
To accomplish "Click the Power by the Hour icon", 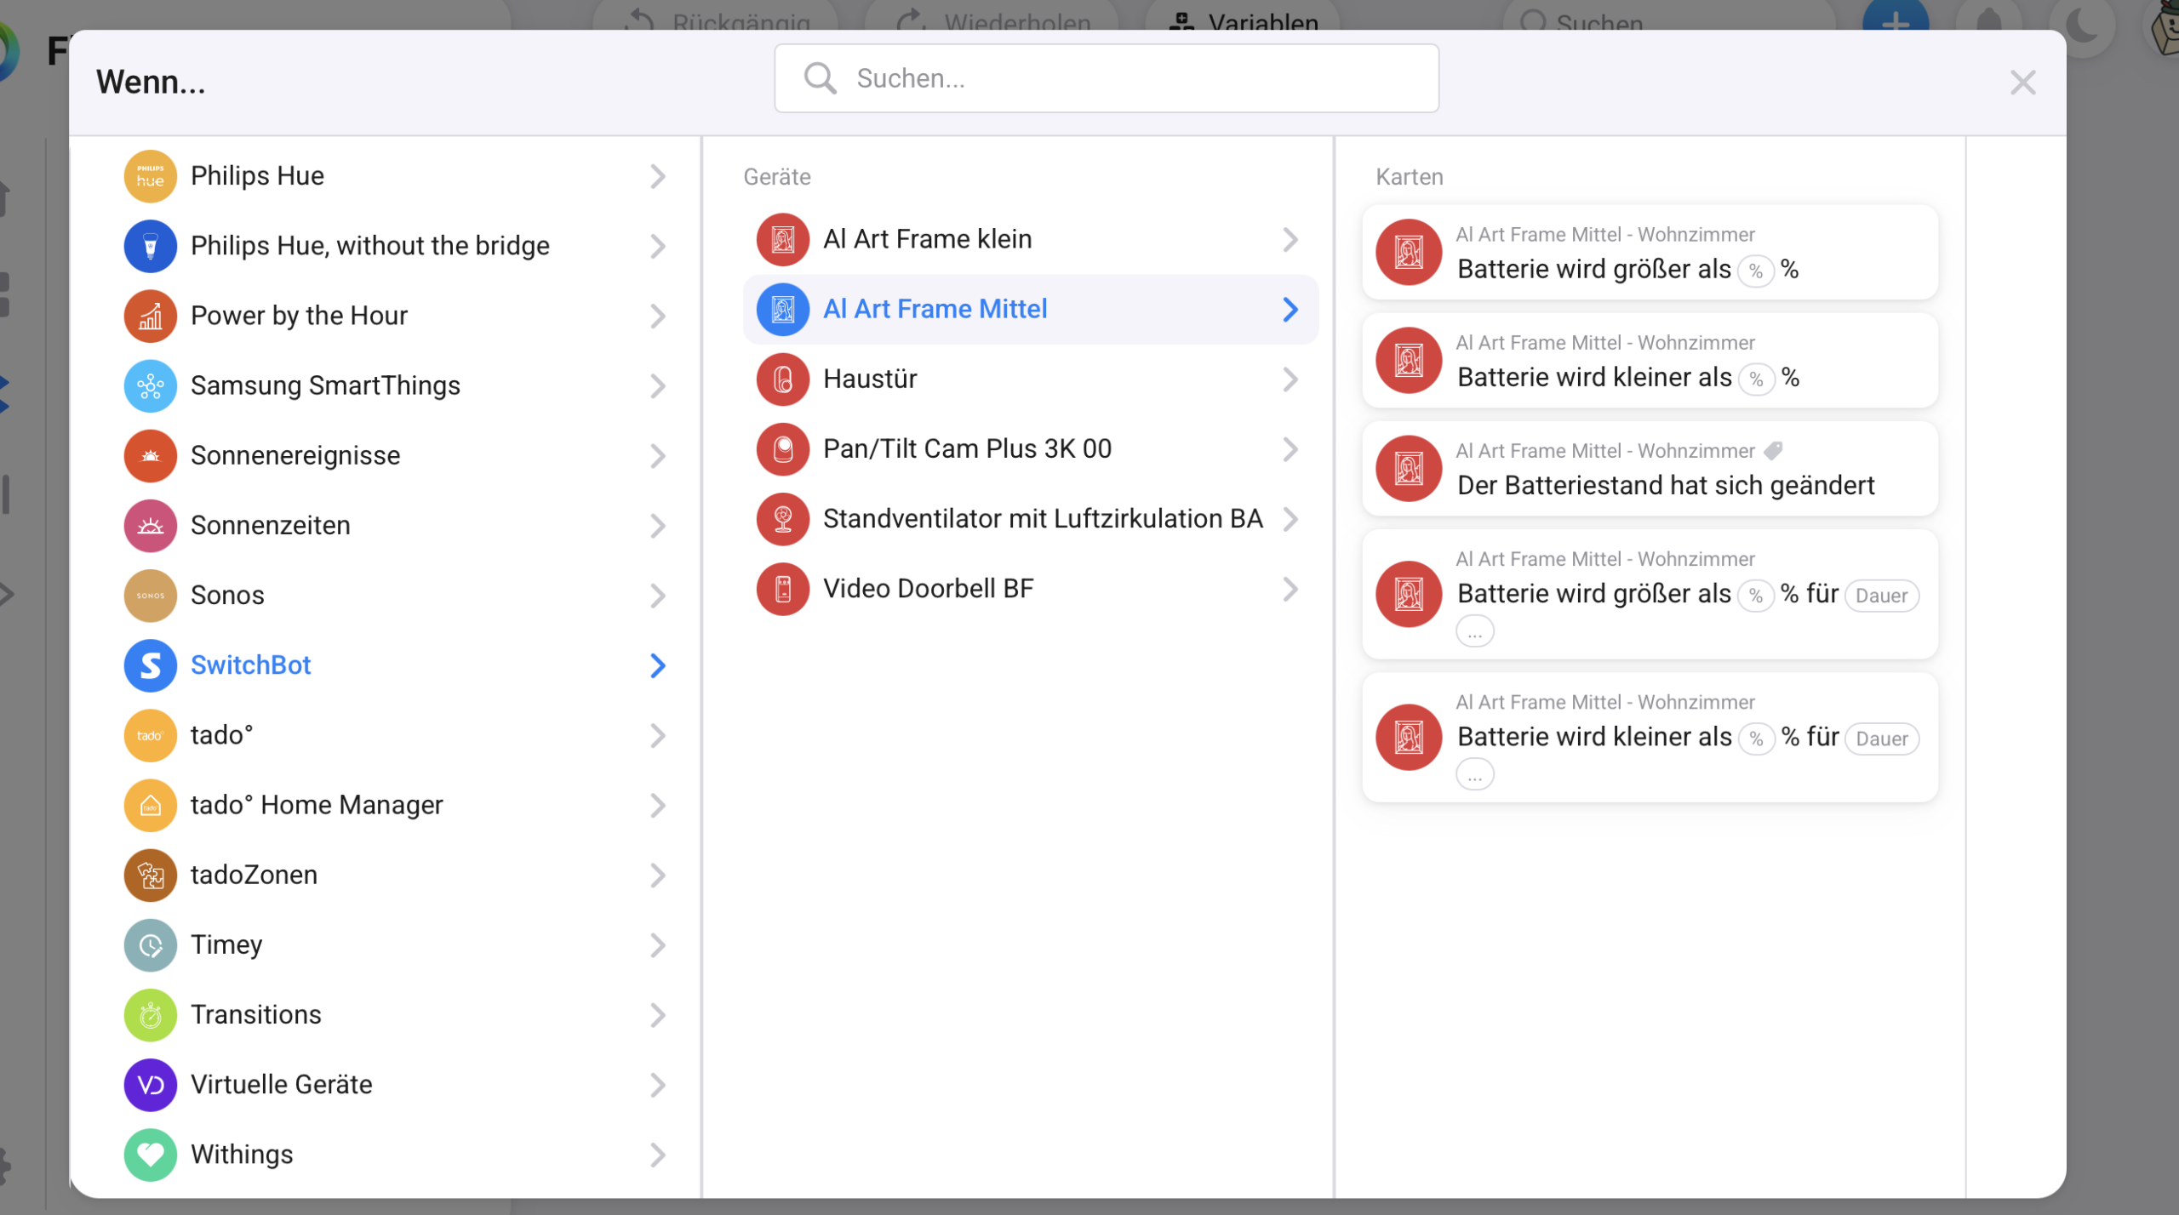I will tap(151, 316).
